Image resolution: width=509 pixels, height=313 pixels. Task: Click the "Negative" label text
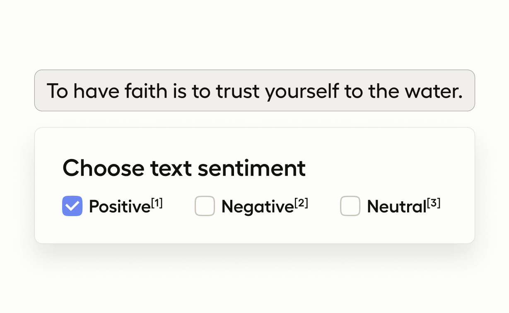[257, 206]
